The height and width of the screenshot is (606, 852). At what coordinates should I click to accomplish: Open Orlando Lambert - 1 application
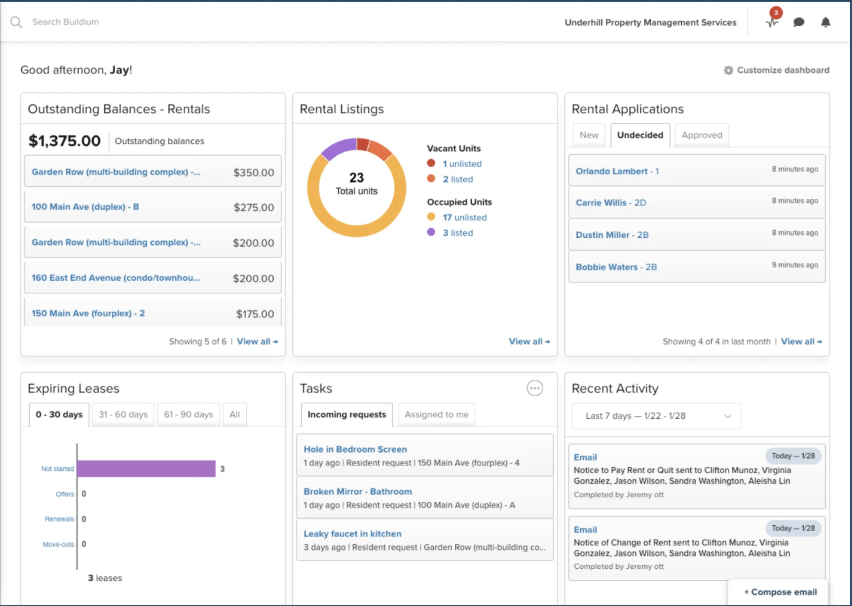[697, 170]
